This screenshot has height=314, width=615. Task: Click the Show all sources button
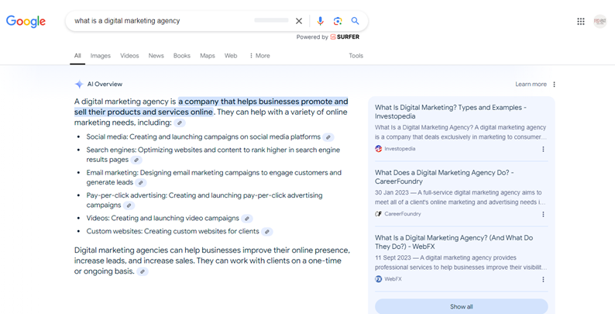(x=462, y=306)
